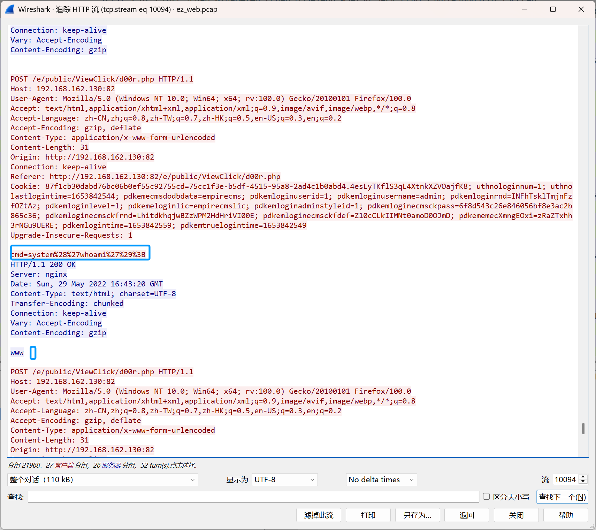The height and width of the screenshot is (530, 596).
Task: Click the Referer header line
Action: [x=145, y=177]
